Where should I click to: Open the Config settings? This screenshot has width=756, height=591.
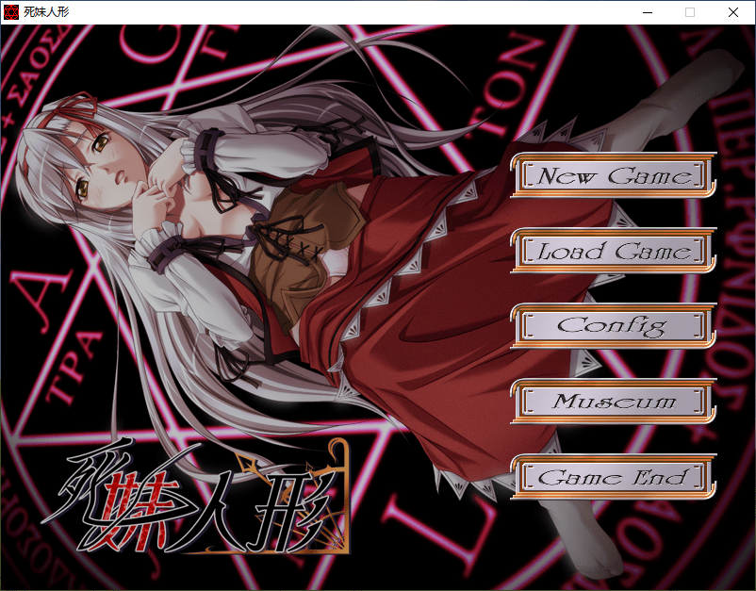pyautogui.click(x=614, y=326)
